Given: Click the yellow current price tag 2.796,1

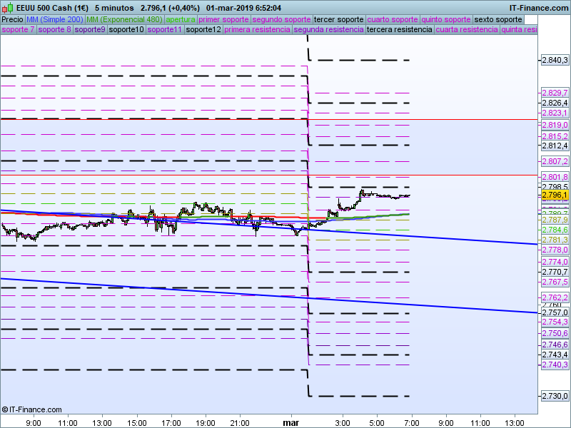Looking at the screenshot, I should pos(555,195).
